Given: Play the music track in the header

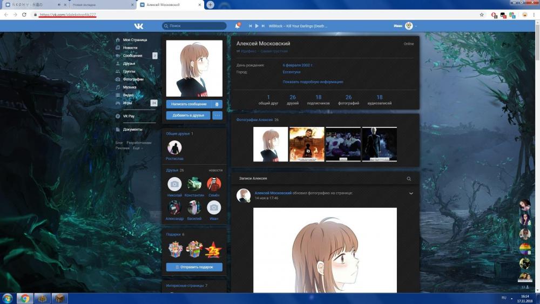Looking at the screenshot, I should [257, 26].
